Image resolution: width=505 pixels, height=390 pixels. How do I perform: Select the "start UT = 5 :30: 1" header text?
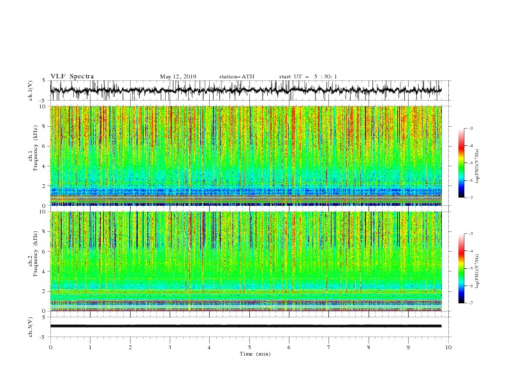[x=307, y=76]
